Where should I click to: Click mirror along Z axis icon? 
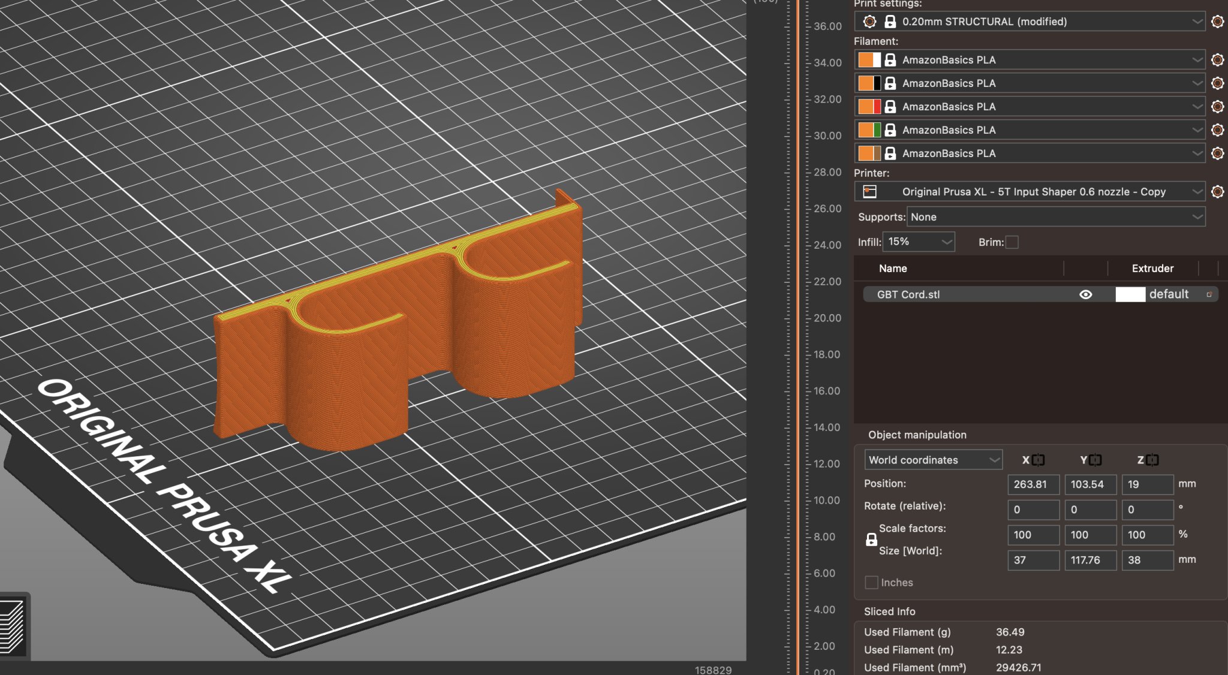click(x=1152, y=460)
